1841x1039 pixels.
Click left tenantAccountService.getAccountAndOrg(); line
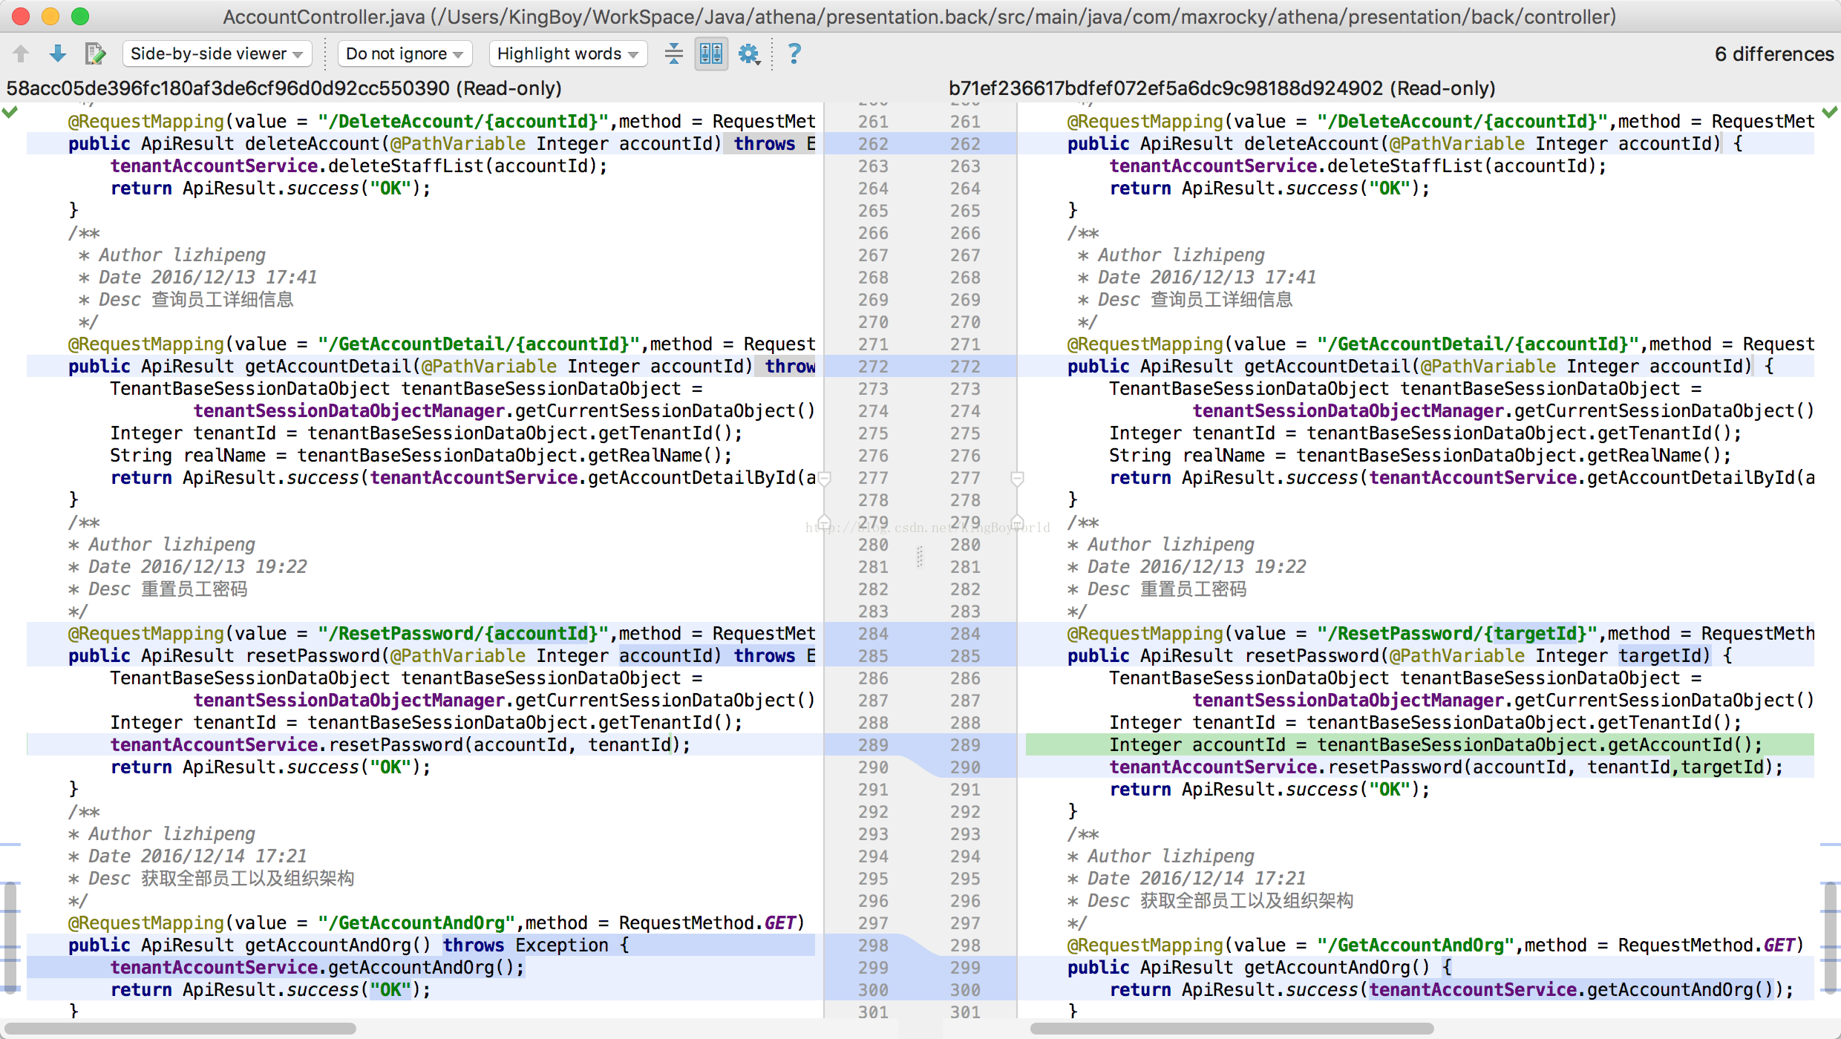pos(317,968)
